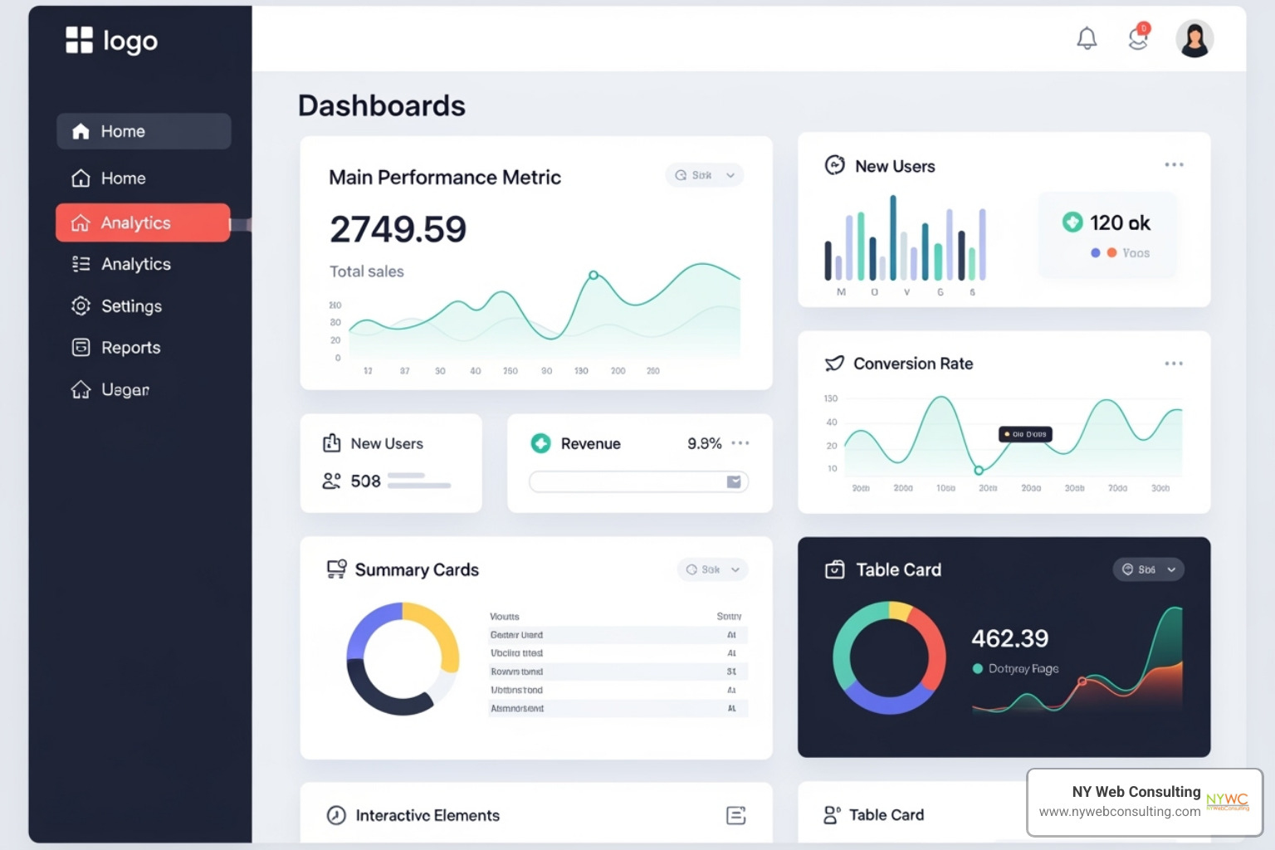Open the user avatar profile

click(1194, 38)
